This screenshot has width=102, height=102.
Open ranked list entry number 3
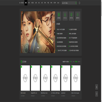point(59,34)
